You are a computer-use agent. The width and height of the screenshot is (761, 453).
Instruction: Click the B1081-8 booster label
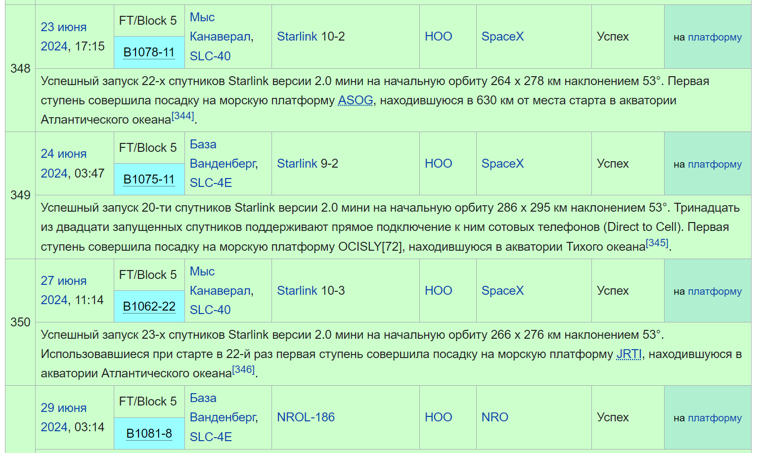pos(149,434)
